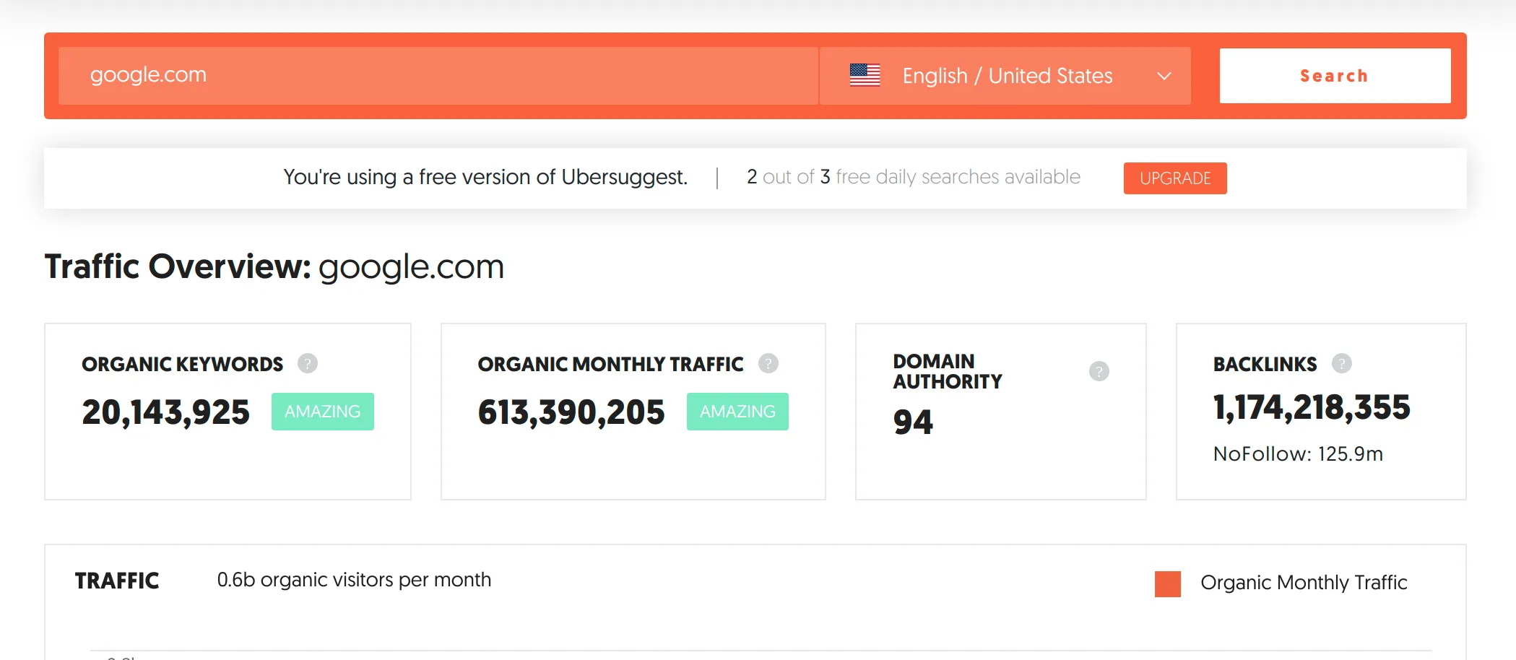Click the Organic Monthly Traffic help icon

(768, 363)
